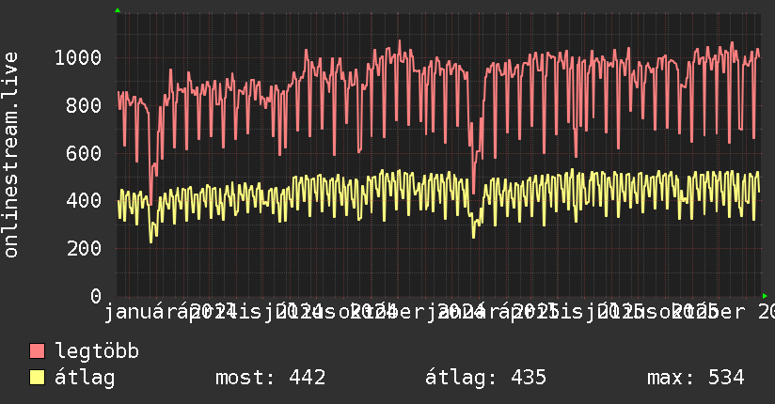Click the 800 y-axis label
This screenshot has height=404, width=775.
pos(84,105)
